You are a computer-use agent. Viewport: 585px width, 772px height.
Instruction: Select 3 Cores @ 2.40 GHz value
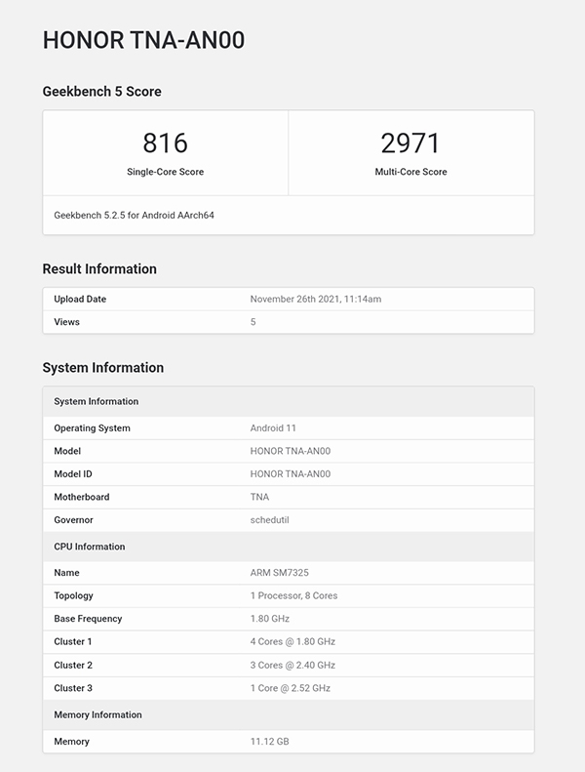[292, 666]
